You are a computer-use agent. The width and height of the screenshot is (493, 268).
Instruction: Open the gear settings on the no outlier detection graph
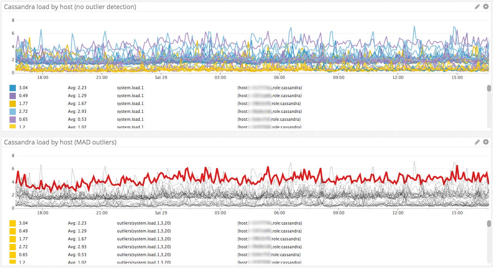pos(486,7)
